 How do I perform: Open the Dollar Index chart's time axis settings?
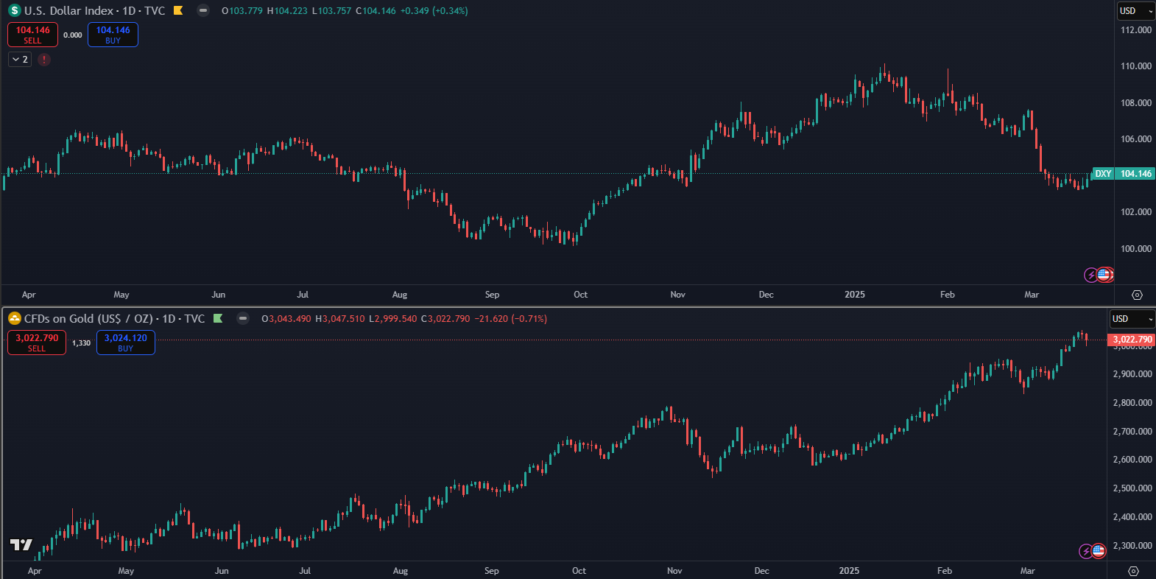click(x=1137, y=295)
